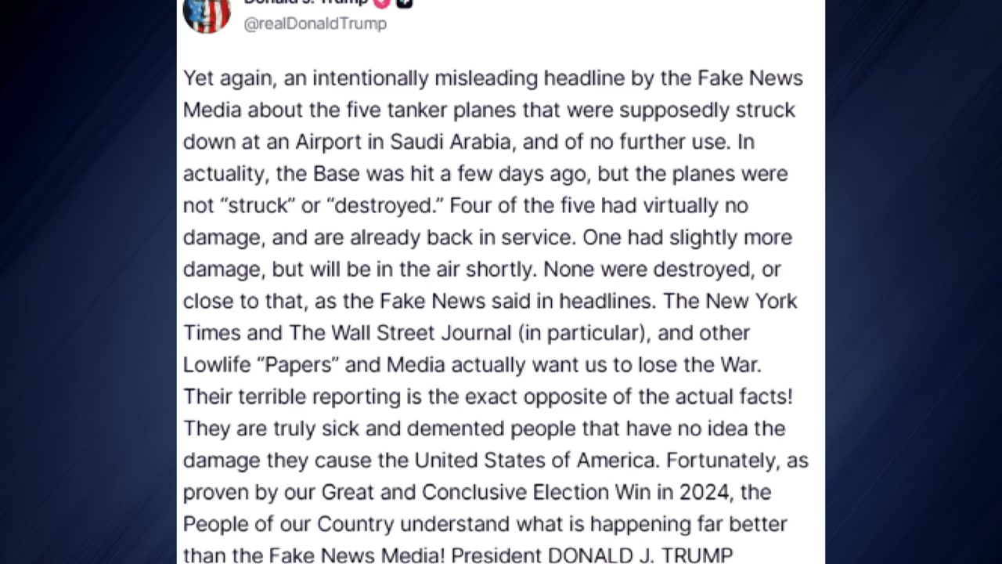Click the black square badge beside the name
Viewport: 1002px width, 564px height.
click(404, 3)
